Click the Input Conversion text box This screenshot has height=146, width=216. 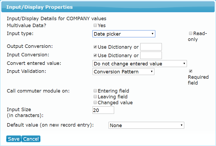(151, 55)
